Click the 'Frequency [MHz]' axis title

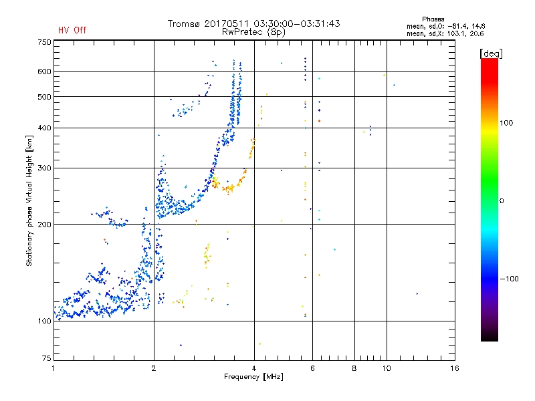253,377
